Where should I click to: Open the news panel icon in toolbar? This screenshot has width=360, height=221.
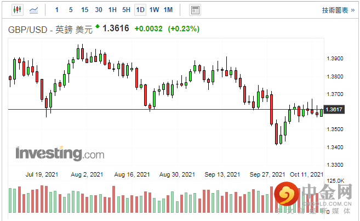[x=195, y=10]
